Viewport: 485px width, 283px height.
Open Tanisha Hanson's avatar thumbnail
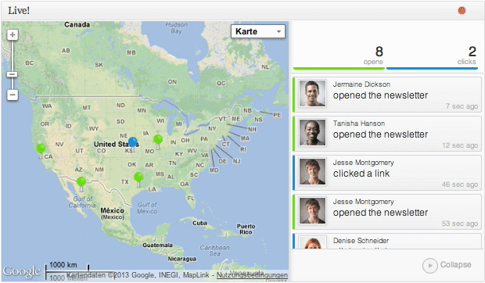(x=312, y=133)
